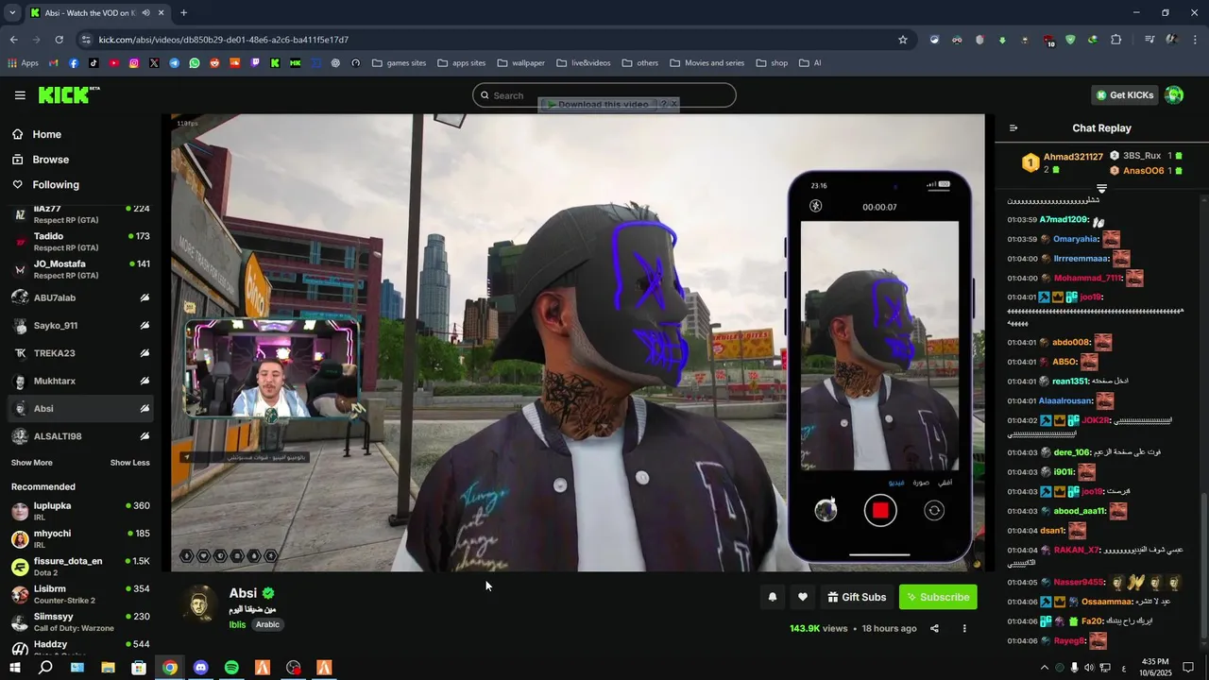
Task: Click the KICK logo
Action: (x=69, y=94)
